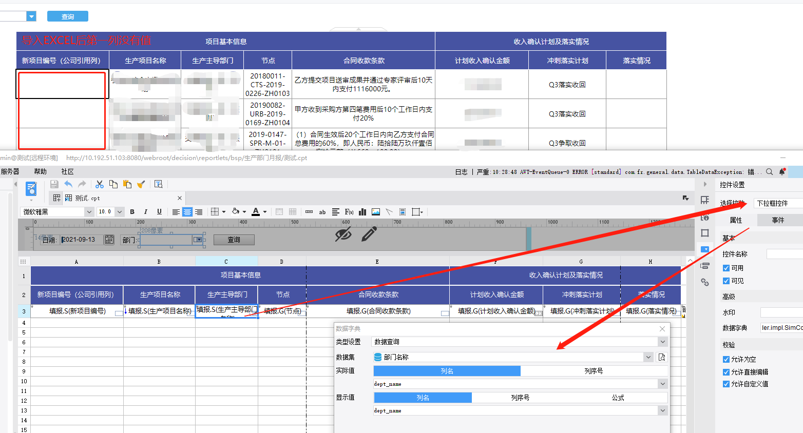Viewport: 803px width, 433px height.
Task: Click the 水印 input field
Action: [x=781, y=312]
